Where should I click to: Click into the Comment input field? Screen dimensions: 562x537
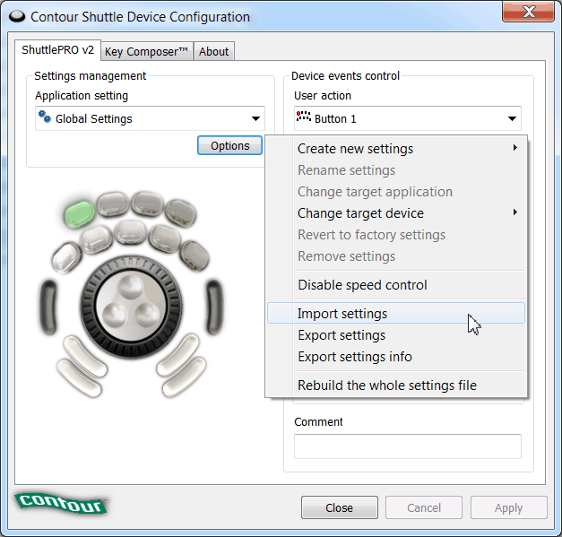pos(408,446)
